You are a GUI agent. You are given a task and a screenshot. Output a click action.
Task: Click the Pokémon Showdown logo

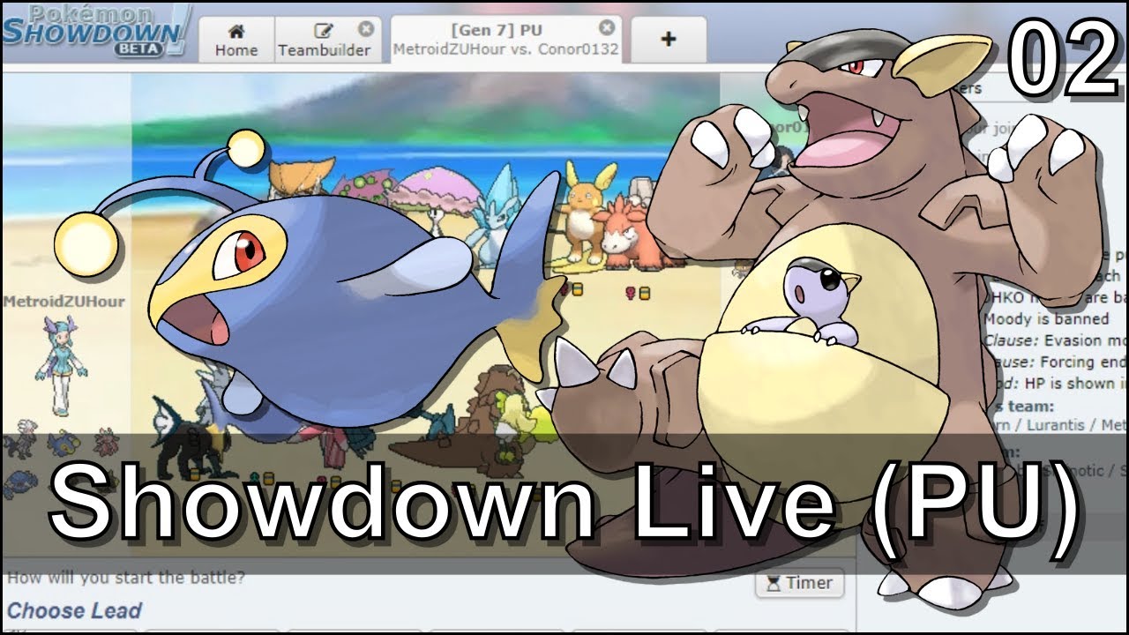coord(95,31)
